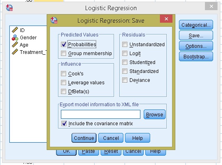Close the Logistic Regression: Save dialog
Viewport: 222px width, 165px height.
(x=166, y=19)
